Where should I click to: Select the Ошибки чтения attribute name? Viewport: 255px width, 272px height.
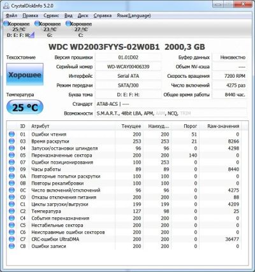(x=49, y=134)
